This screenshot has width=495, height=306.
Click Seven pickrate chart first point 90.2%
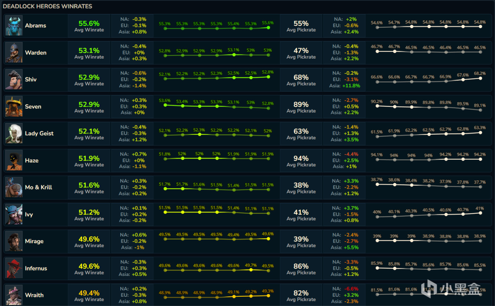coord(377,106)
